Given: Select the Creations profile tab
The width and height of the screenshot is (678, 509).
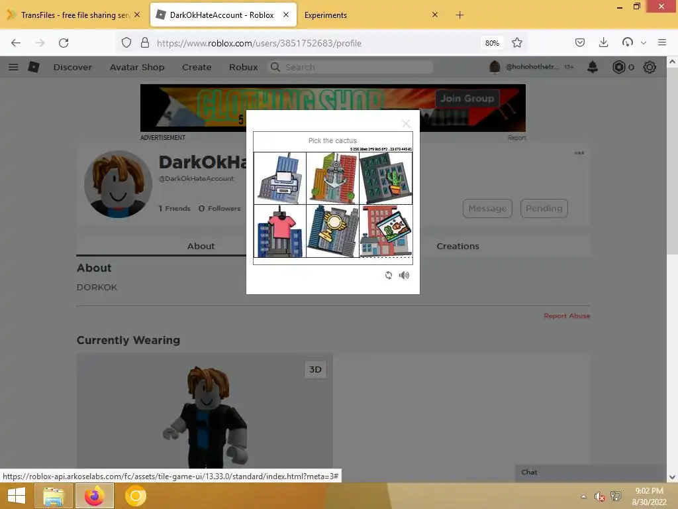Looking at the screenshot, I should point(458,246).
